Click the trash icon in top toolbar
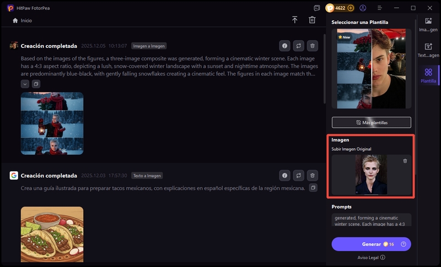 pos(312,20)
